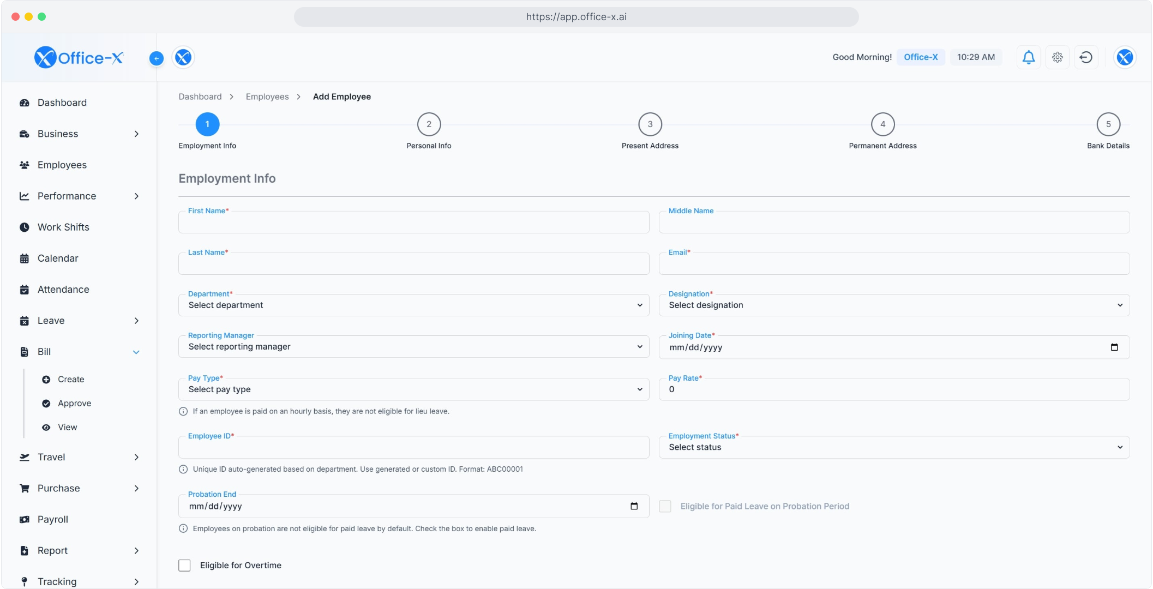Open calendar picker in Probation End field
This screenshot has height=589, width=1153.
point(634,506)
